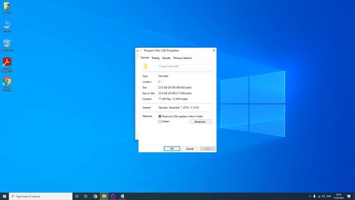Screen dimensions: 355x200
Task: Click the 'Size on disk' value
Action: pyautogui.click(x=175, y=93)
